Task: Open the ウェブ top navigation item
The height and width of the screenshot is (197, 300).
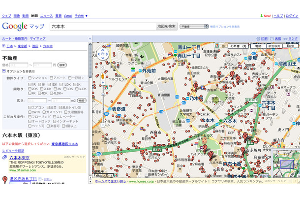Action: [6, 16]
